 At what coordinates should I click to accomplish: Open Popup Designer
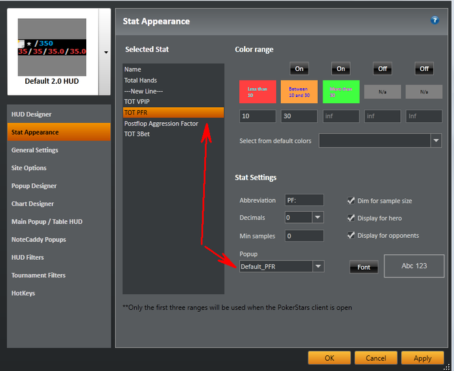pyautogui.click(x=59, y=186)
